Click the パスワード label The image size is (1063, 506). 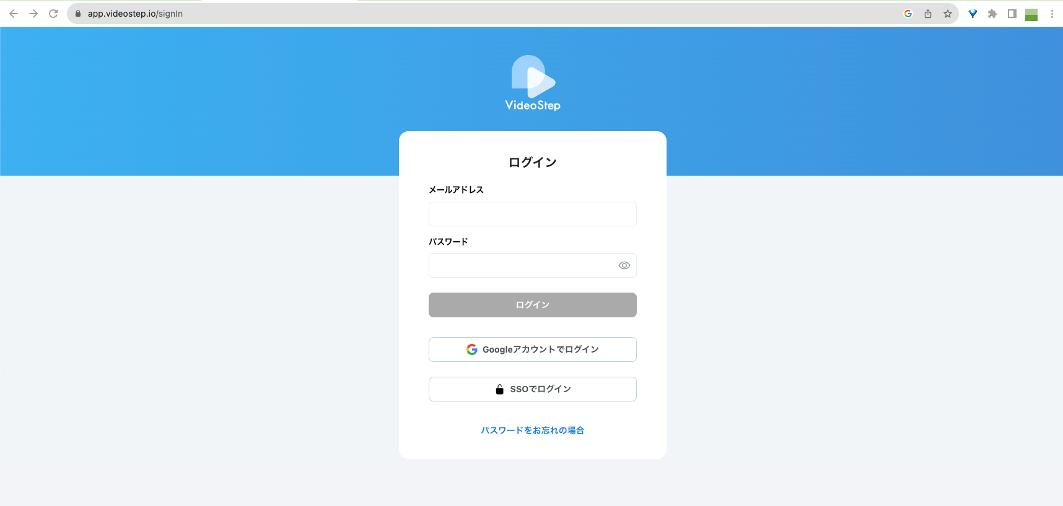pyautogui.click(x=448, y=241)
